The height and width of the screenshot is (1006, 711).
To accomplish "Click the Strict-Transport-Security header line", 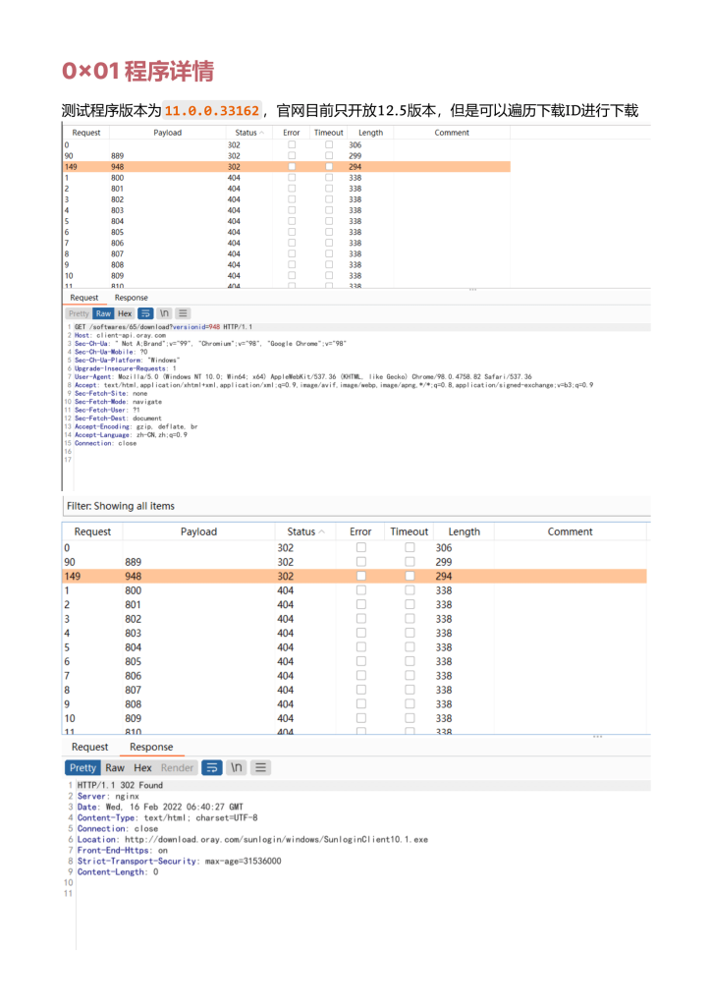I will [x=179, y=861].
